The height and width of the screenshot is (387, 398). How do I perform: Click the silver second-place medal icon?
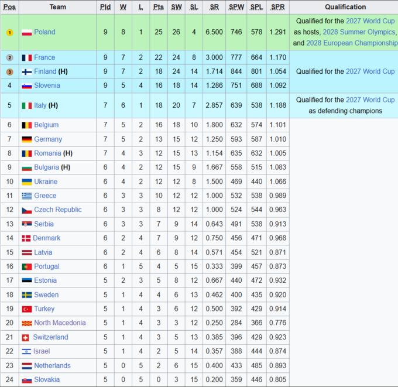point(9,57)
